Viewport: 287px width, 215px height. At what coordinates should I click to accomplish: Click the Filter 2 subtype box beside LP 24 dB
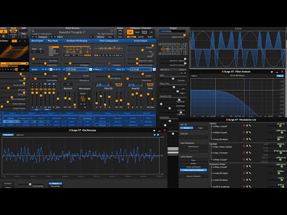click(154, 69)
